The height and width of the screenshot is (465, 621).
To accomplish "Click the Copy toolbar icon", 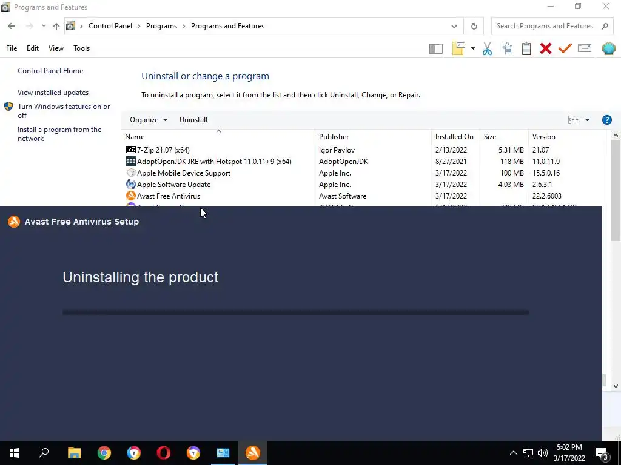I will tap(507, 48).
